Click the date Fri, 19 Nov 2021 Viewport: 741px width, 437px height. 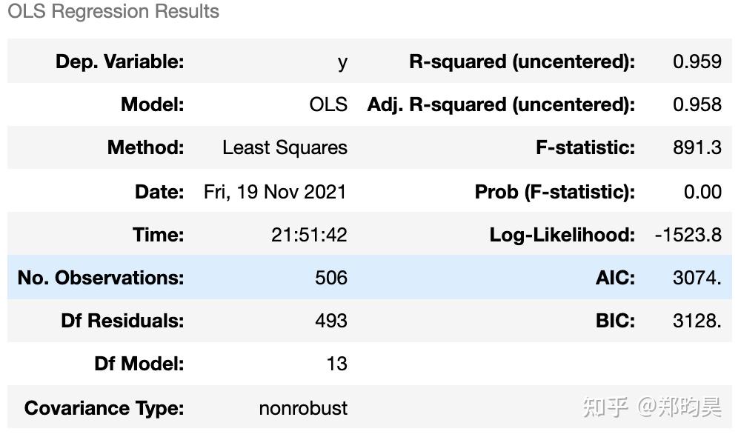(x=275, y=193)
